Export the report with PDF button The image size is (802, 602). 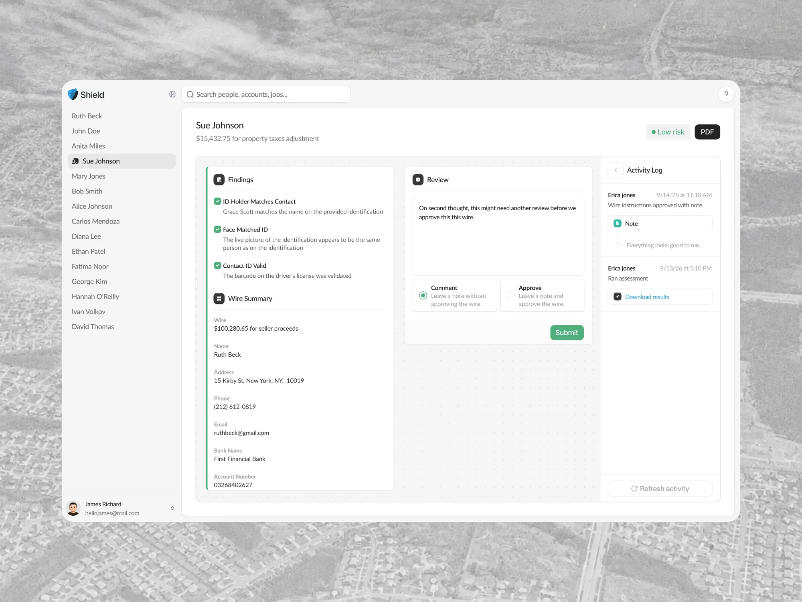coord(707,132)
